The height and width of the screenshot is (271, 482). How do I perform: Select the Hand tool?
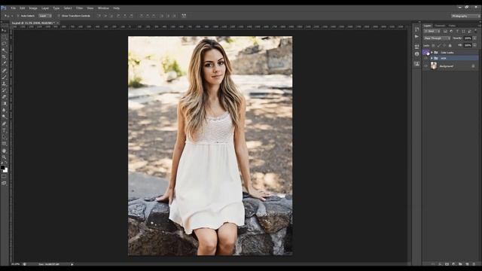pyautogui.click(x=4, y=151)
